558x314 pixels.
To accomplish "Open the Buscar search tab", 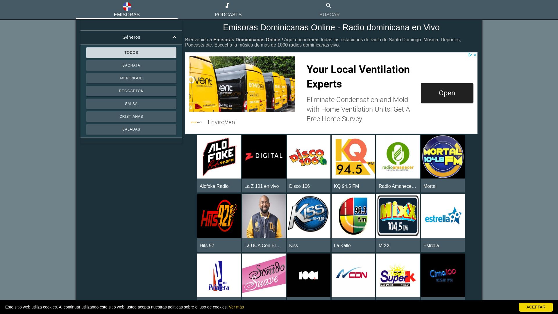I will (x=330, y=10).
